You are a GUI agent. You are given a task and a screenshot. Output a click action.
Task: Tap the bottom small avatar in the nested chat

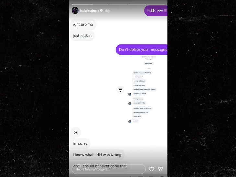click(x=130, y=121)
